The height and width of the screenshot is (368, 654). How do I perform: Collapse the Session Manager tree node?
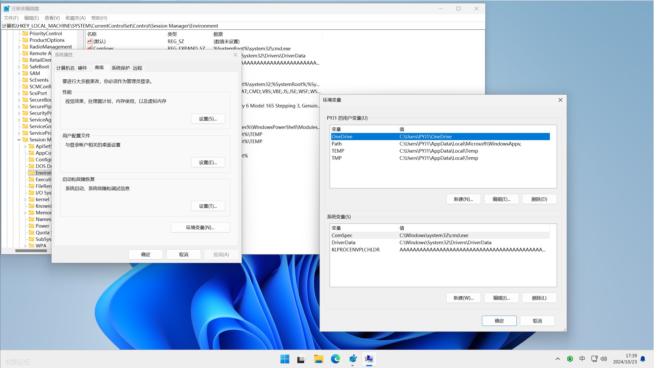coord(19,140)
